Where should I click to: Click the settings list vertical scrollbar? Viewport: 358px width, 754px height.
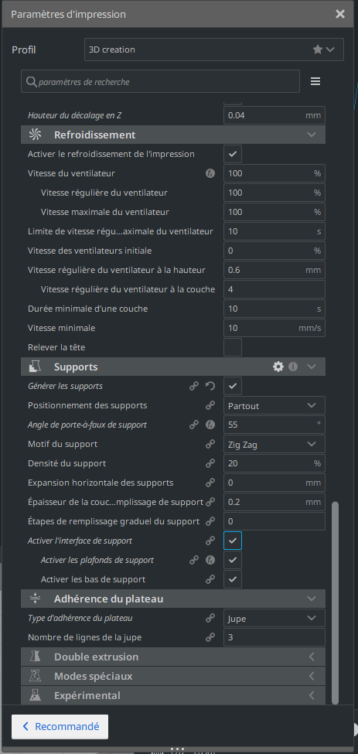point(336,602)
